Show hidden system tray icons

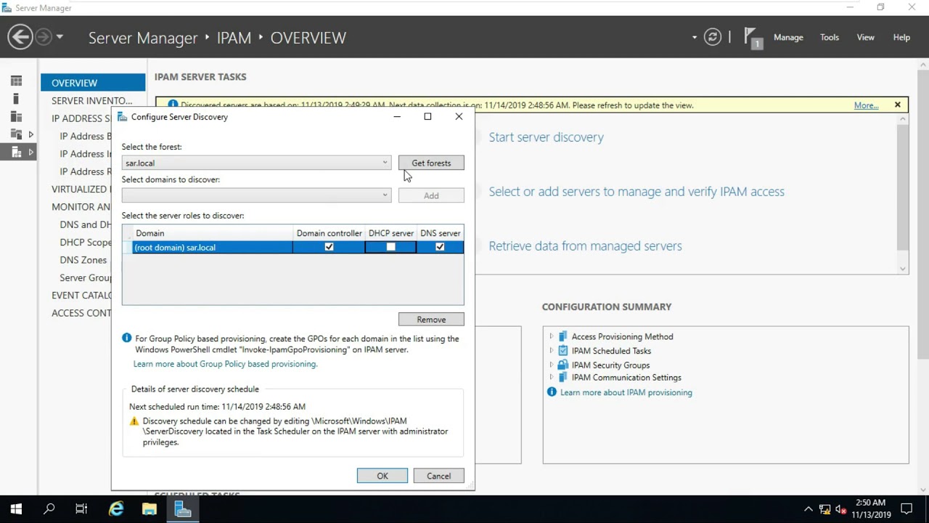[809, 509]
